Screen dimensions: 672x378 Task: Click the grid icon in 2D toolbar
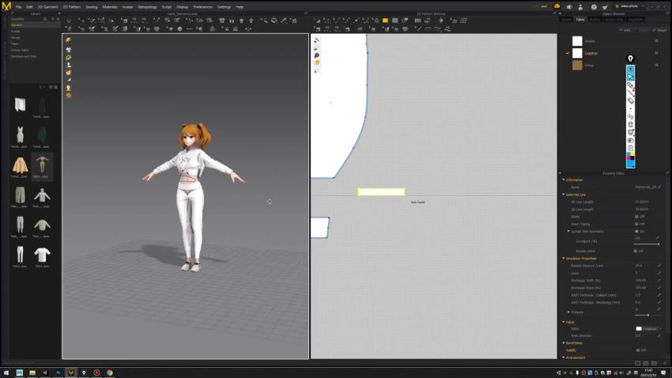point(464,21)
